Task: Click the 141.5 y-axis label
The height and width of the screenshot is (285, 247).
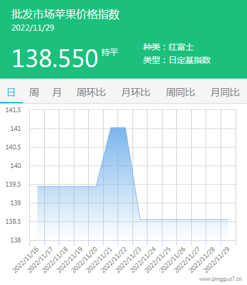Action: [x=13, y=110]
